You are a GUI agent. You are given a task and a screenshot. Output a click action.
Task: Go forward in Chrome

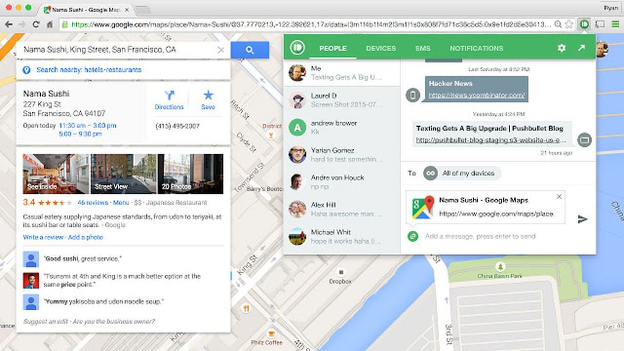click(23, 24)
